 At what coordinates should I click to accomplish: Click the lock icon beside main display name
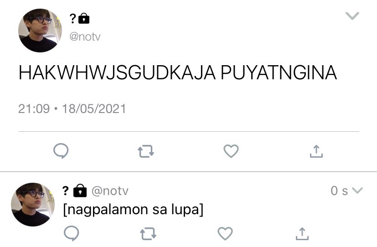pos(84,19)
